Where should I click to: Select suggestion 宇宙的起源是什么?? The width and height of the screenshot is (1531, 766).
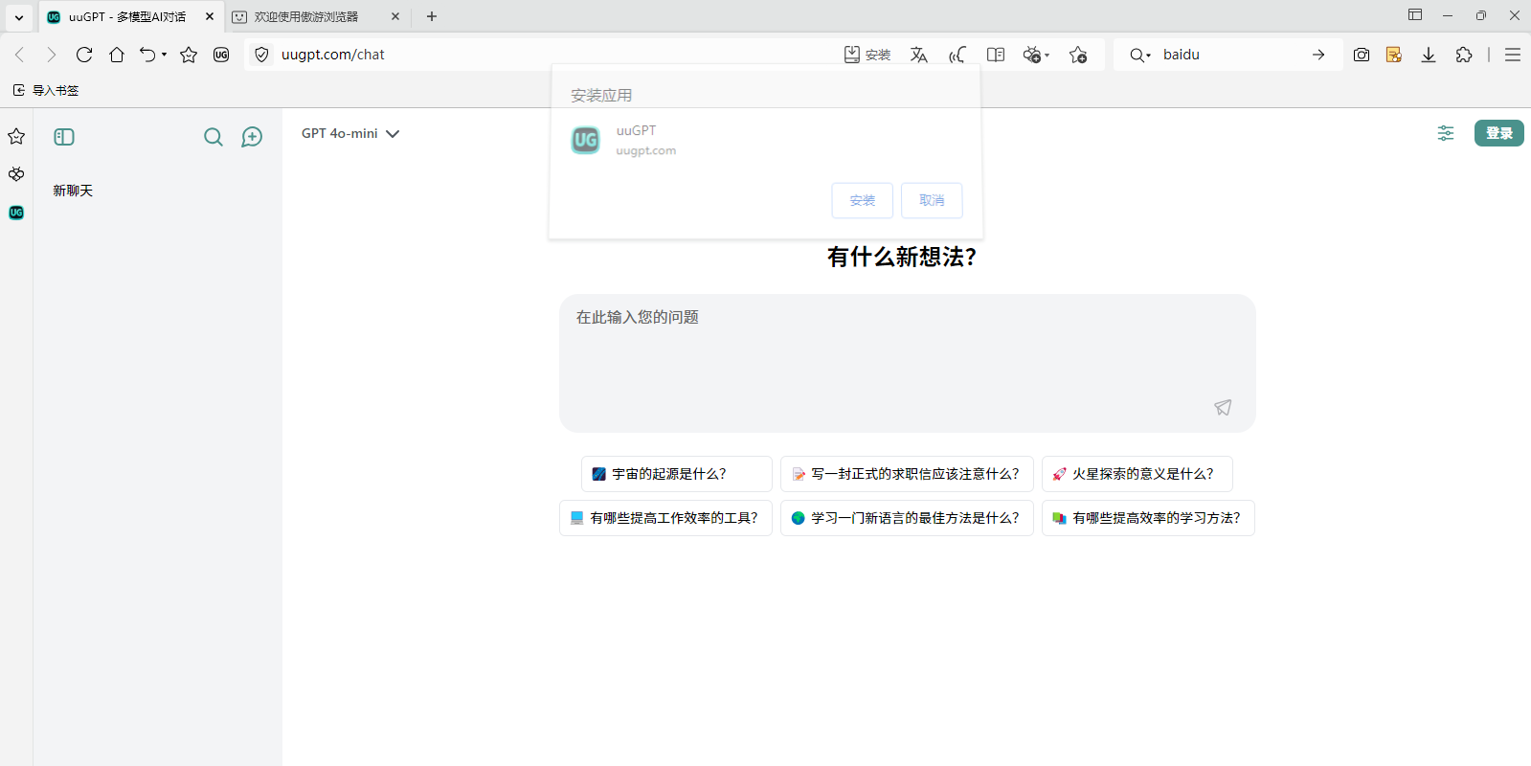[x=676, y=474]
